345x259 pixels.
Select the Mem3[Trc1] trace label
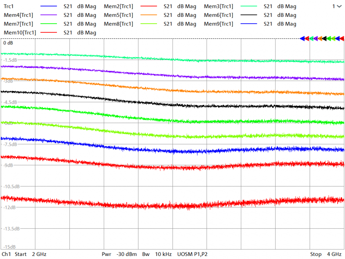219,6
